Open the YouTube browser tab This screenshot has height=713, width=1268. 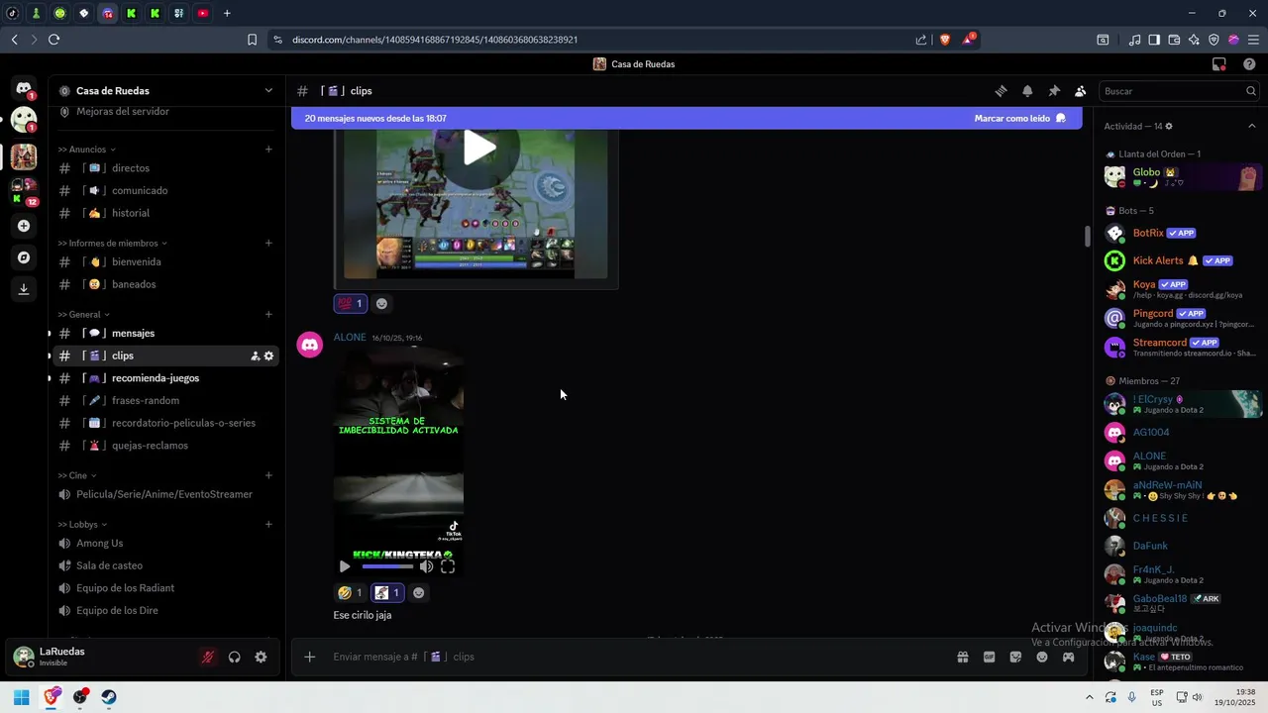pos(203,13)
